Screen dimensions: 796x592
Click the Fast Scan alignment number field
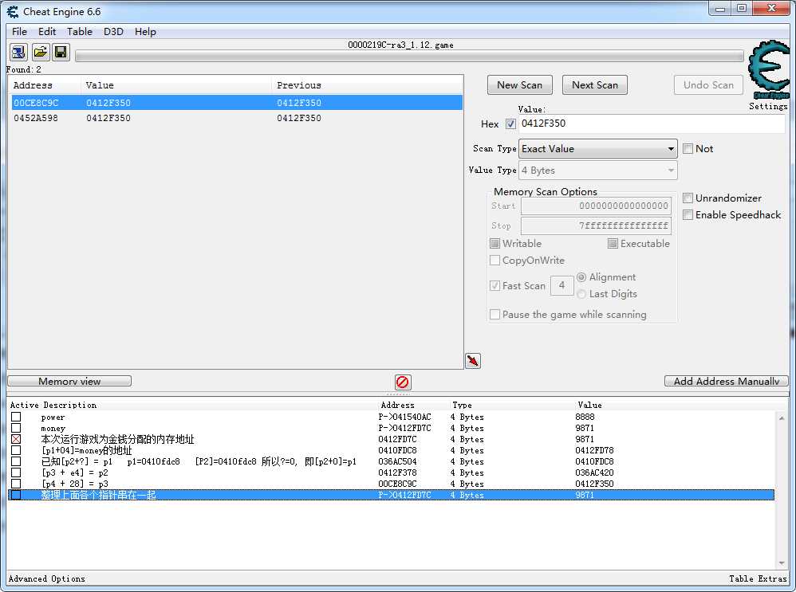562,285
